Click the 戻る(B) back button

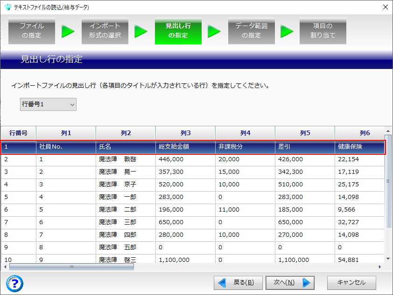click(238, 282)
